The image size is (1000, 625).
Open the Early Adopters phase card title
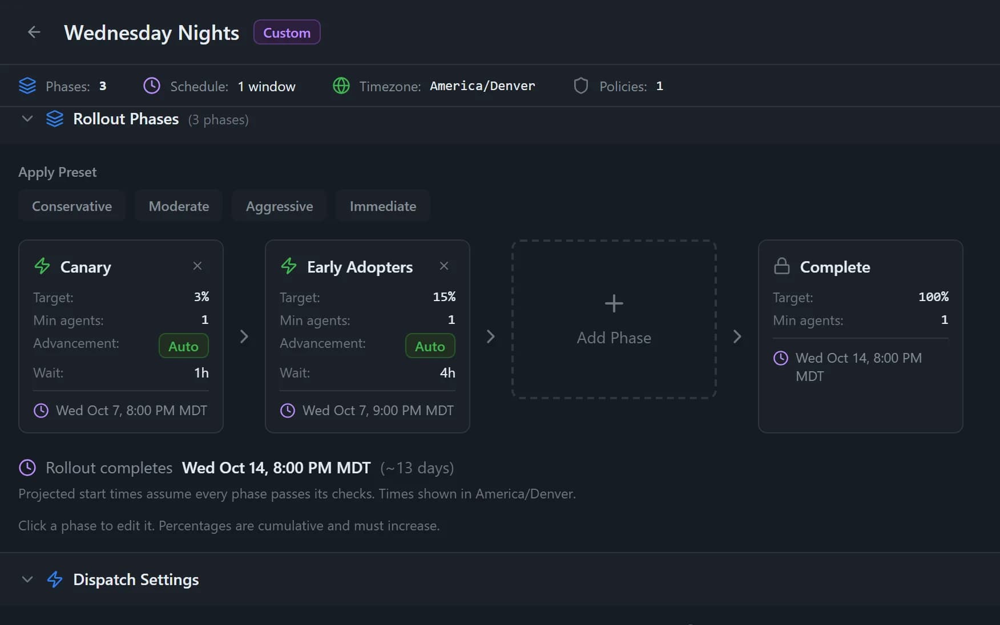[x=360, y=267]
